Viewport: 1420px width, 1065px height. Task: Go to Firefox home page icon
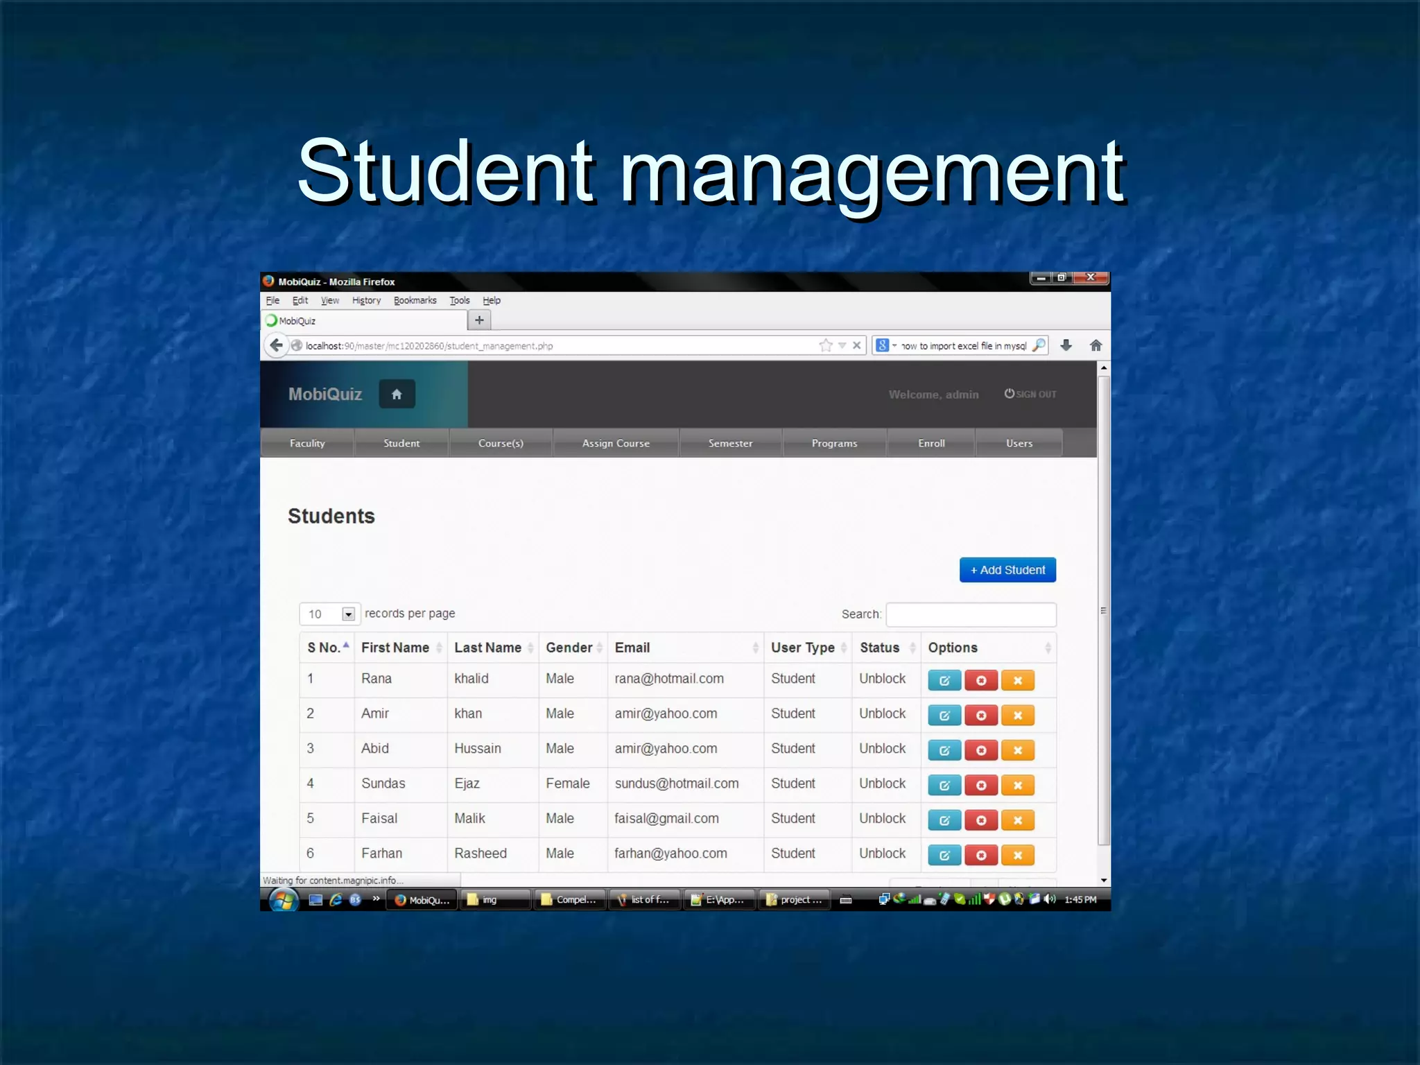coord(1096,345)
